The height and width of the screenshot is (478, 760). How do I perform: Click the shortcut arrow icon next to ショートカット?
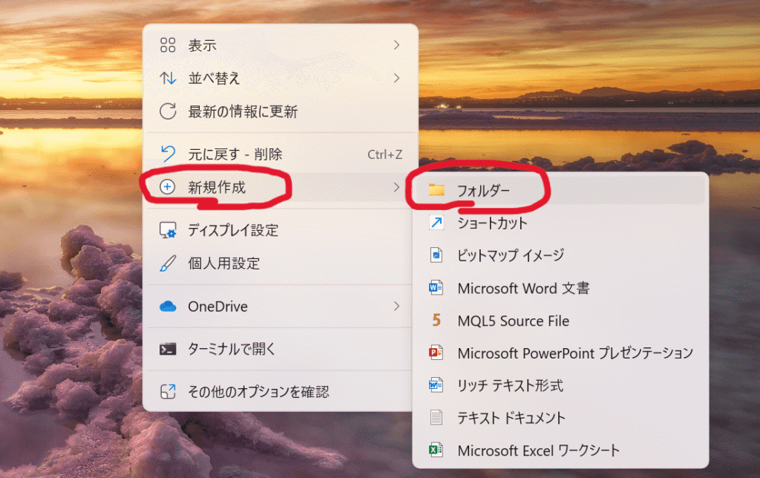coord(436,222)
